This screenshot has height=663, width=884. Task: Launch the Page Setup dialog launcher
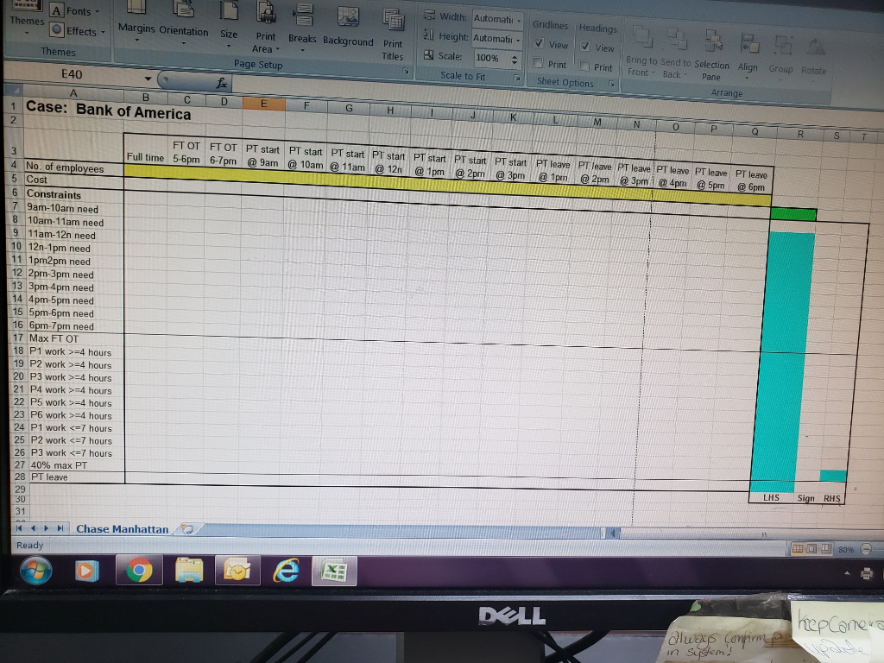pyautogui.click(x=405, y=71)
